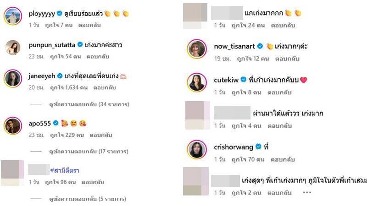
Task: Open three-dot options on last comment
Action: 307,192
